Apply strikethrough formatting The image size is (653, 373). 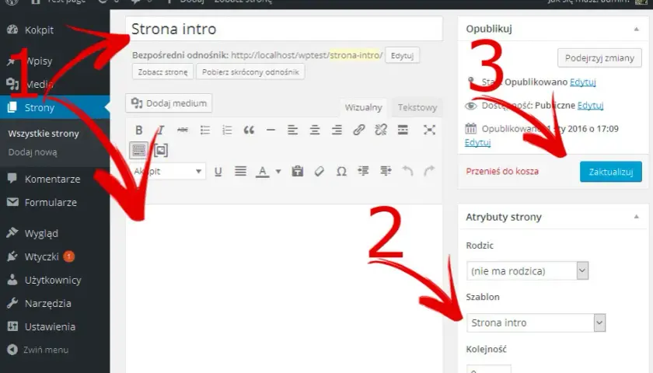click(x=183, y=130)
